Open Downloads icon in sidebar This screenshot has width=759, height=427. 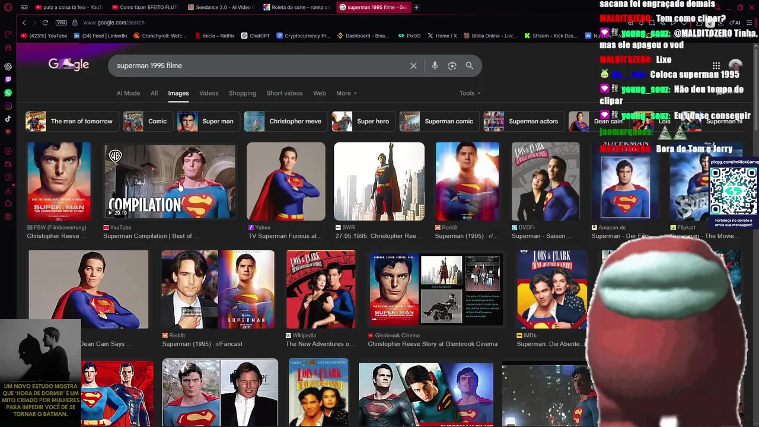pyautogui.click(x=8, y=190)
